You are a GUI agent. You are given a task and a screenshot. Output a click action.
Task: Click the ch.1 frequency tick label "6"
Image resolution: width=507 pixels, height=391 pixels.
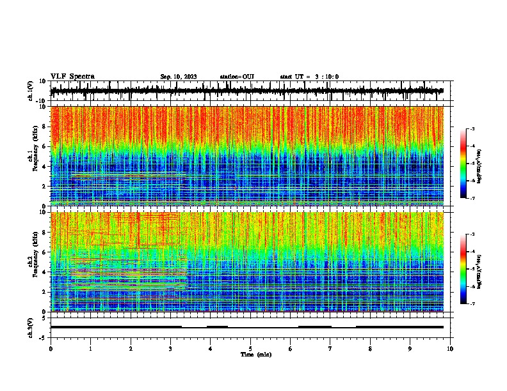(44, 146)
